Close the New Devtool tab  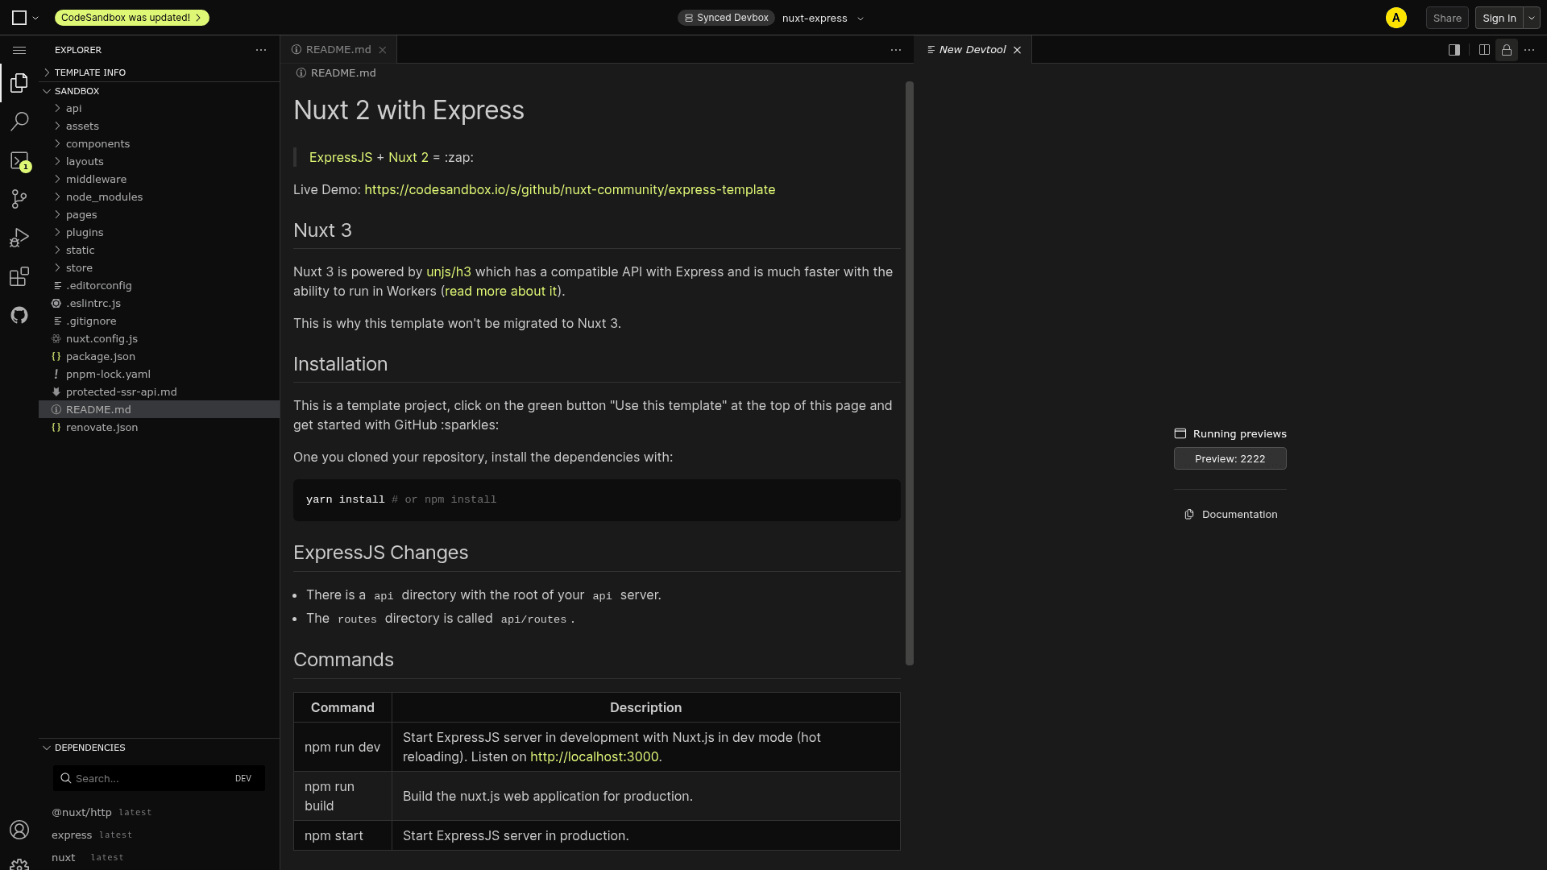click(1018, 50)
